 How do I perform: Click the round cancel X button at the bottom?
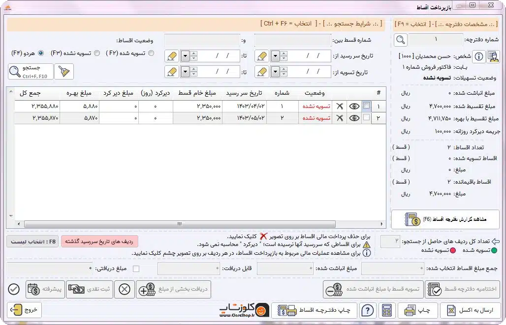[x=124, y=289]
